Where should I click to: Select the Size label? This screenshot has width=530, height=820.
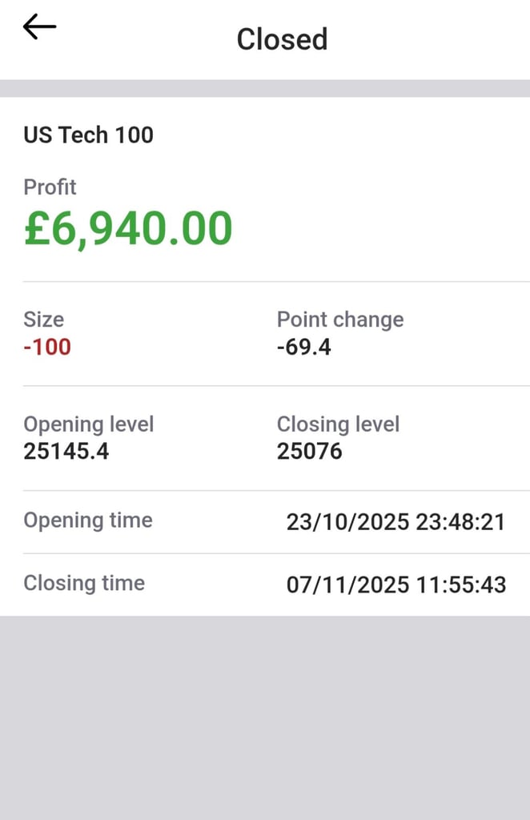pos(43,320)
